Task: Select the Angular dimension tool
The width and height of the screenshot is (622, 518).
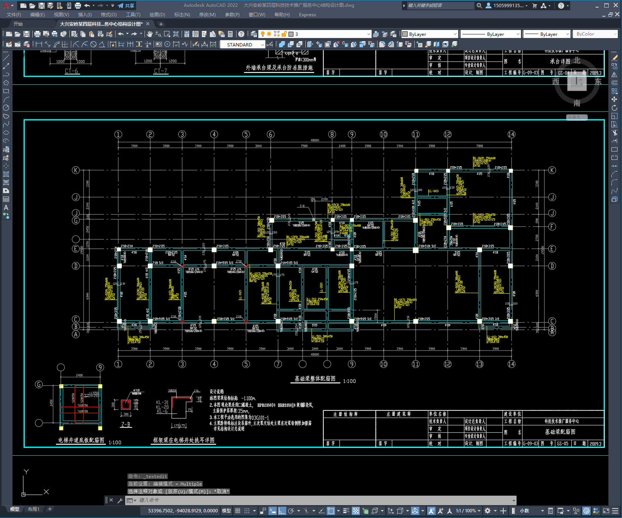Action: pos(102,44)
